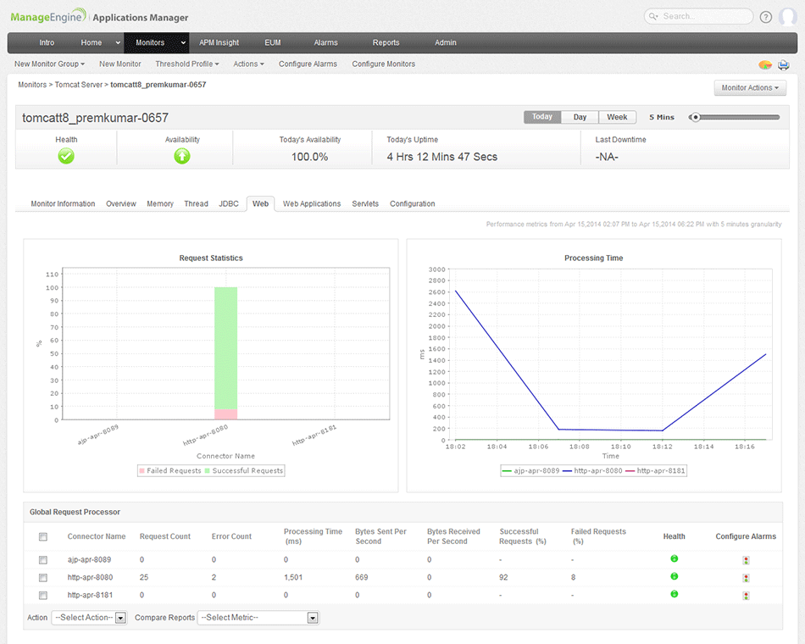Click the http-apr-8181 connector name
Image resolution: width=805 pixels, height=644 pixels.
(x=91, y=595)
